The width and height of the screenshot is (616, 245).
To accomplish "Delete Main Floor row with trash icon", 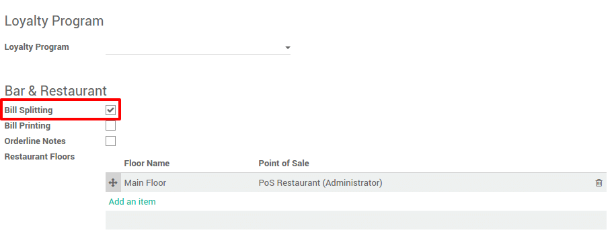I will click(x=599, y=182).
